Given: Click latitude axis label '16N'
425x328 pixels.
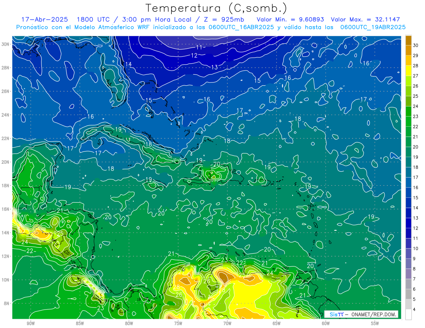Looking at the screenshot, I should tap(5, 209).
